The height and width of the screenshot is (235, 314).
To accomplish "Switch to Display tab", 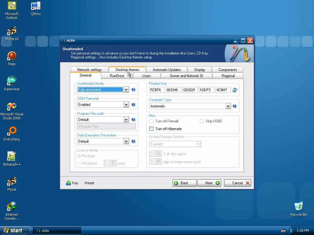I will 200,69.
